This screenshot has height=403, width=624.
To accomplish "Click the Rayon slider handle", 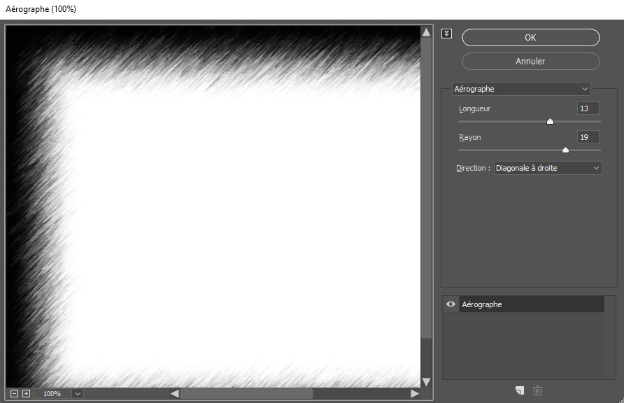I will pyautogui.click(x=565, y=149).
